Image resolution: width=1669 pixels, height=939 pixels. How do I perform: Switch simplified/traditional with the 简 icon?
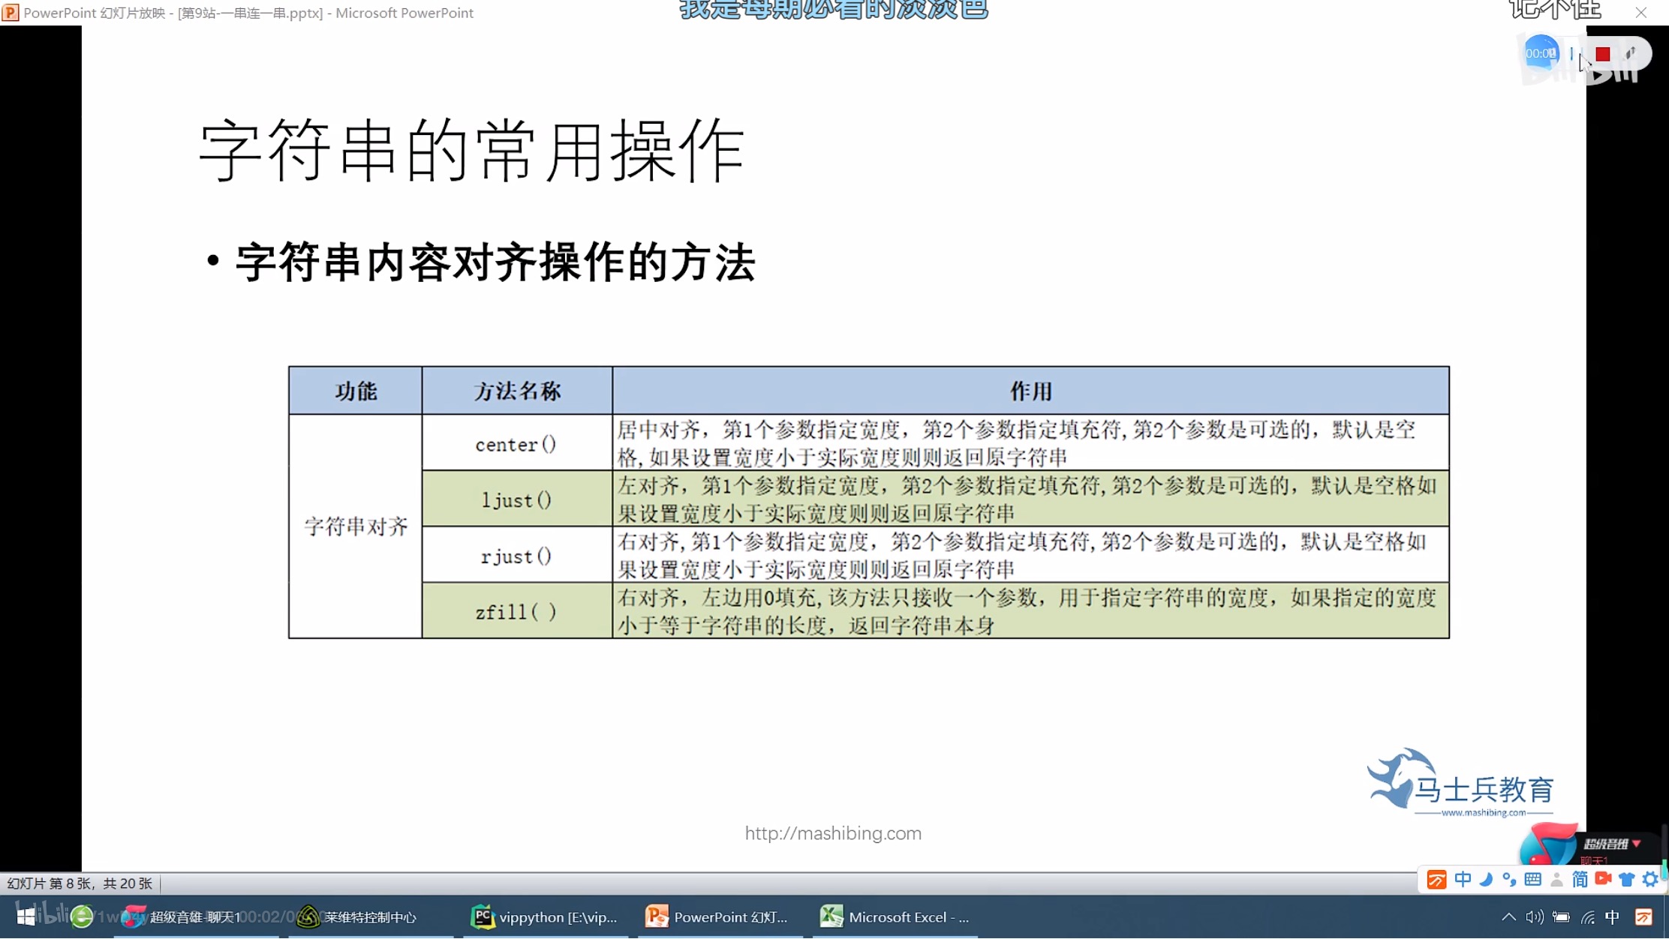tap(1580, 880)
